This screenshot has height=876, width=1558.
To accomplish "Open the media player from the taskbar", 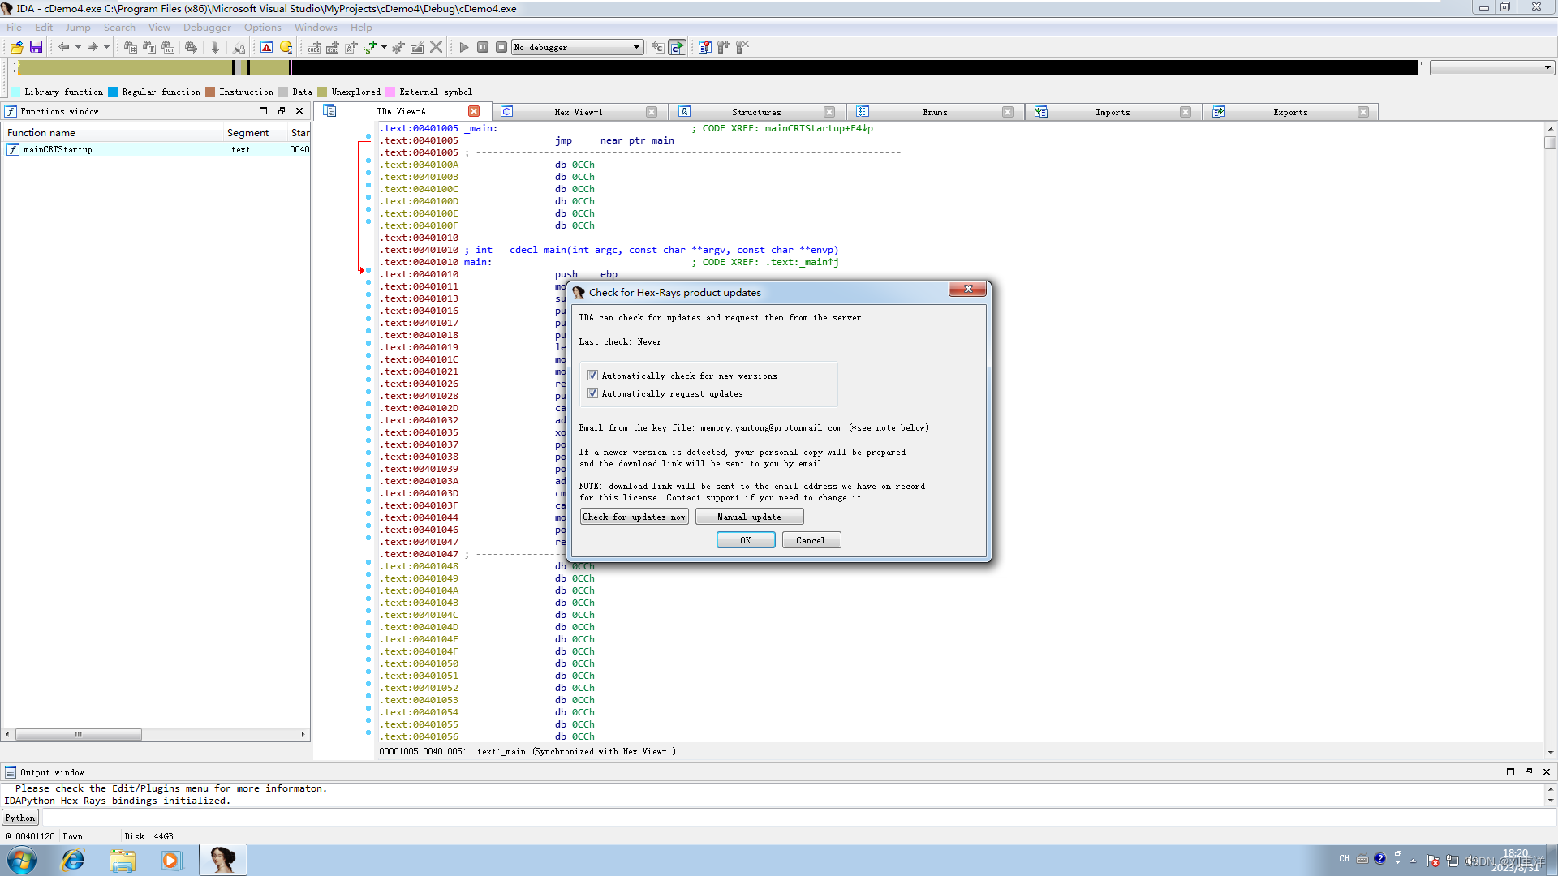I will click(x=171, y=860).
